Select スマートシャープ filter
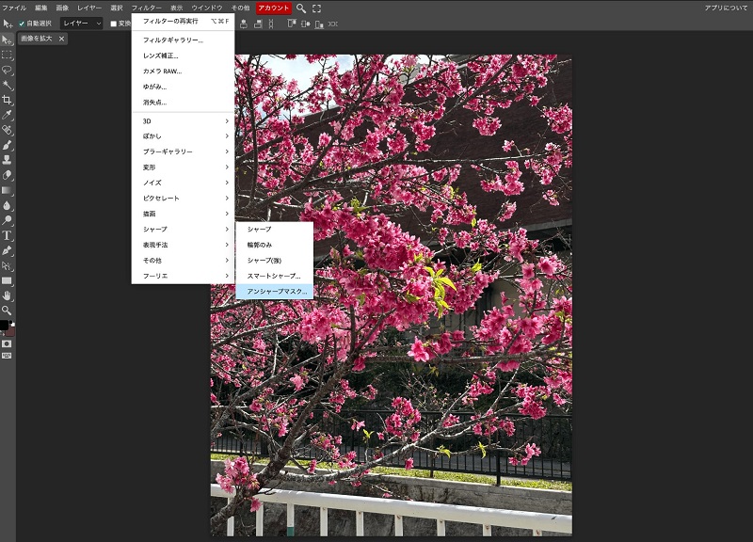753x542 pixels. [x=273, y=276]
